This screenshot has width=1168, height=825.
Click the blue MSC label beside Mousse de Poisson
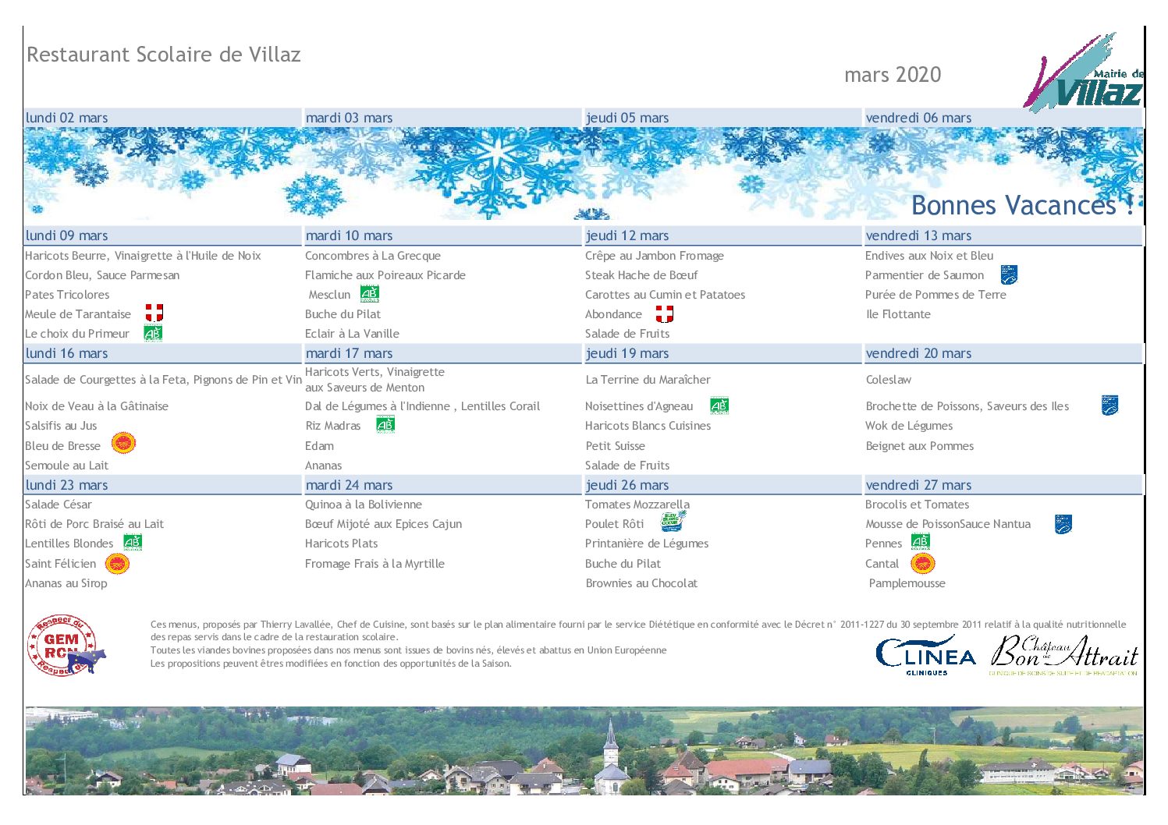(x=1063, y=524)
